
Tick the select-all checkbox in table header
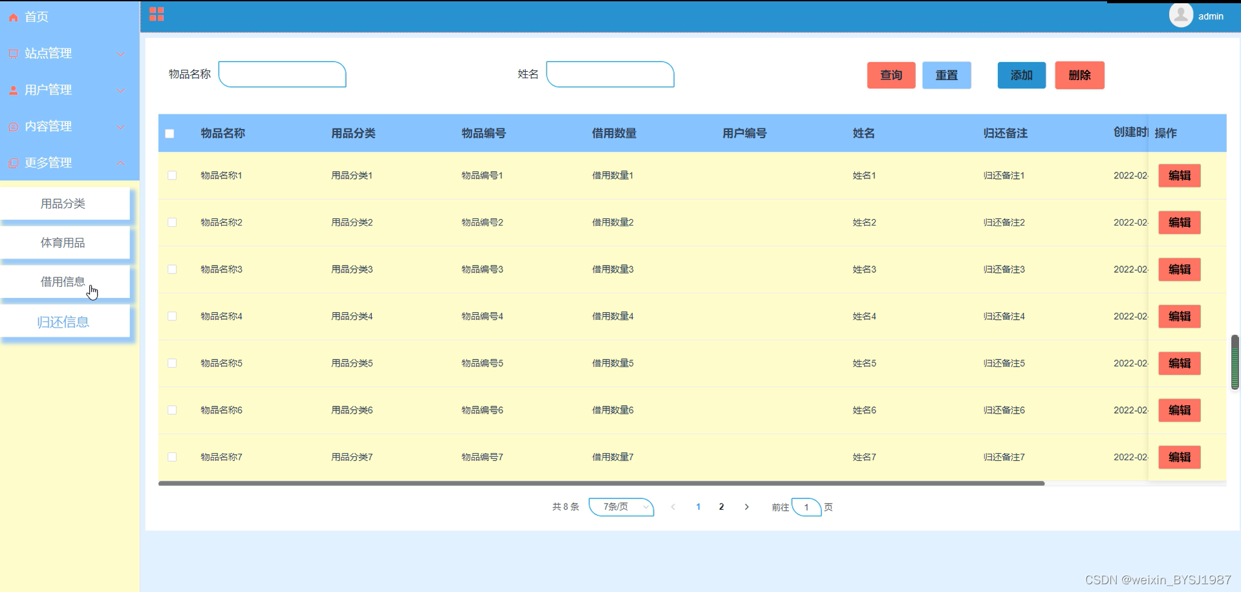click(169, 134)
